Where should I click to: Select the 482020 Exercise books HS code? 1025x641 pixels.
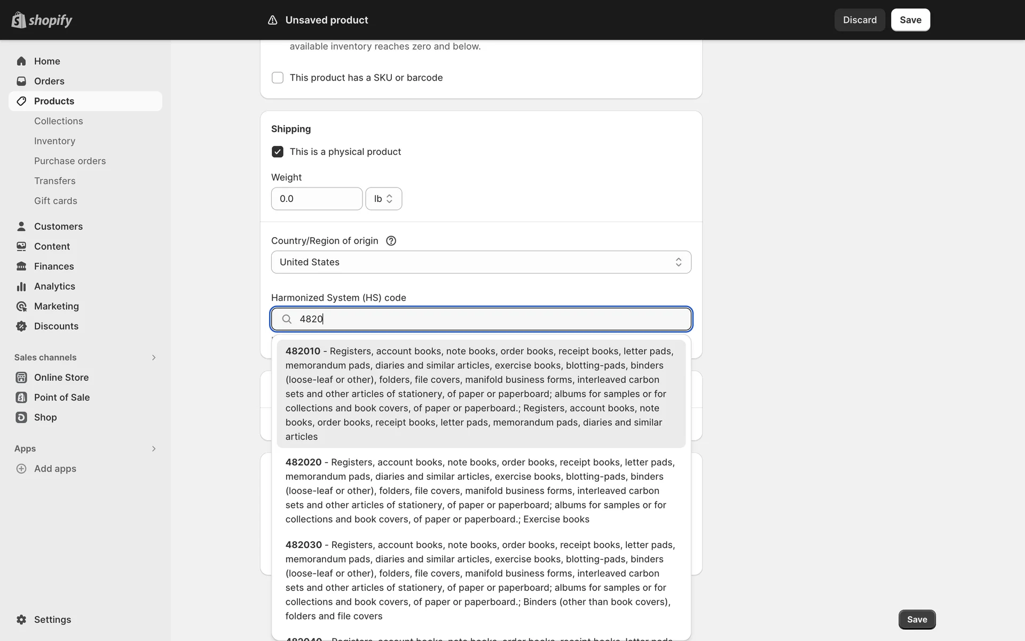point(480,490)
